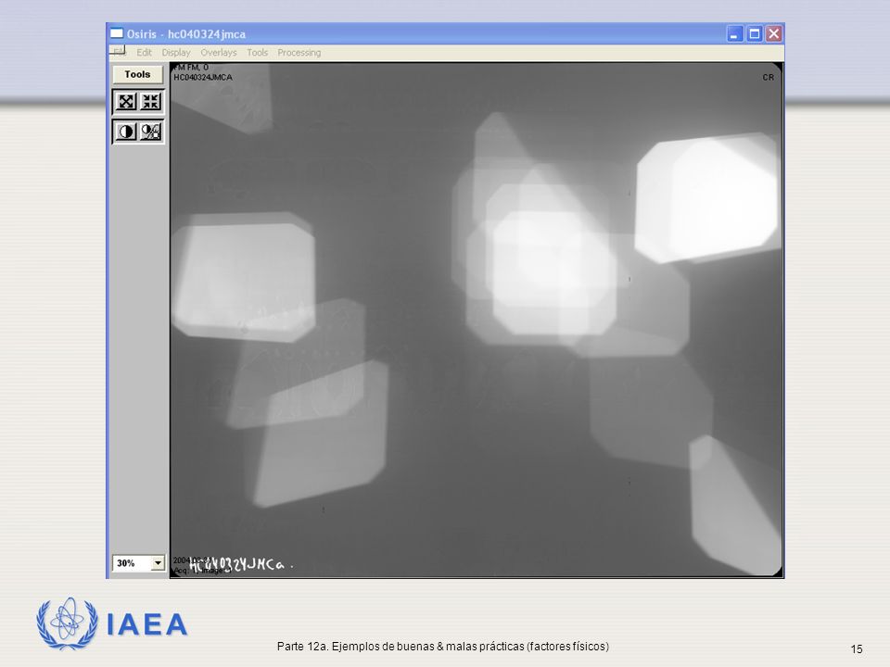This screenshot has height=667, width=890.
Task: Click the Tools panel button
Action: (137, 74)
